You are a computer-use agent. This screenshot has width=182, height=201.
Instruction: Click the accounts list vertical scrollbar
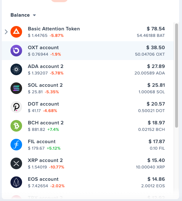177,75
